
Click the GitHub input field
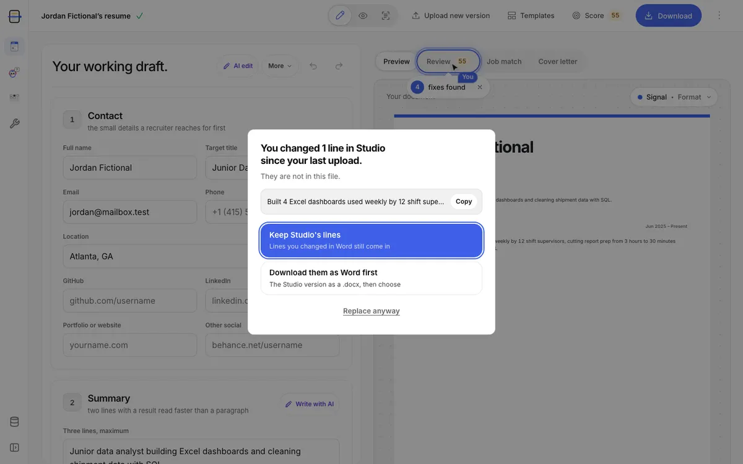[x=130, y=301]
